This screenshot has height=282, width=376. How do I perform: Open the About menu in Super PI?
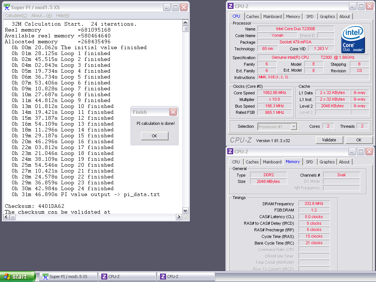point(41,15)
